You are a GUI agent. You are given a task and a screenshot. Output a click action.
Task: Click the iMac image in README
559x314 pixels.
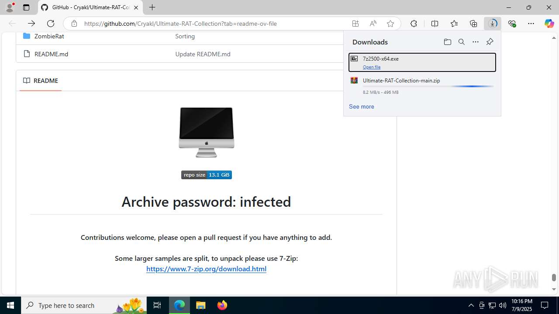[207, 132]
